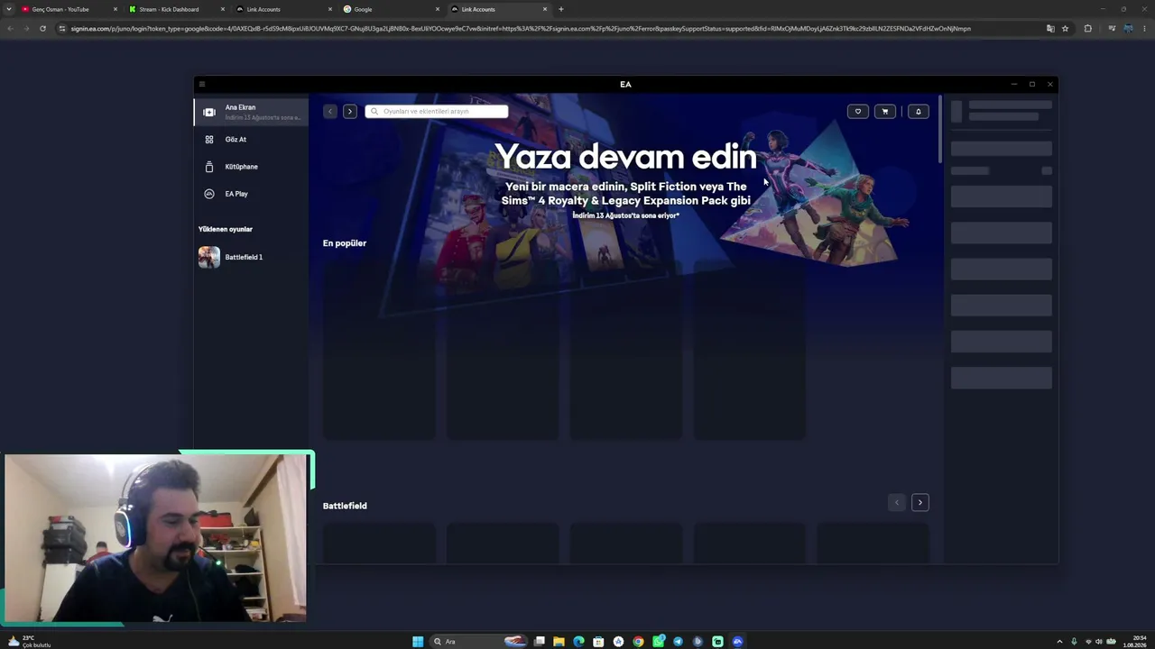Go back in the browser
1155x649 pixels.
click(10, 29)
